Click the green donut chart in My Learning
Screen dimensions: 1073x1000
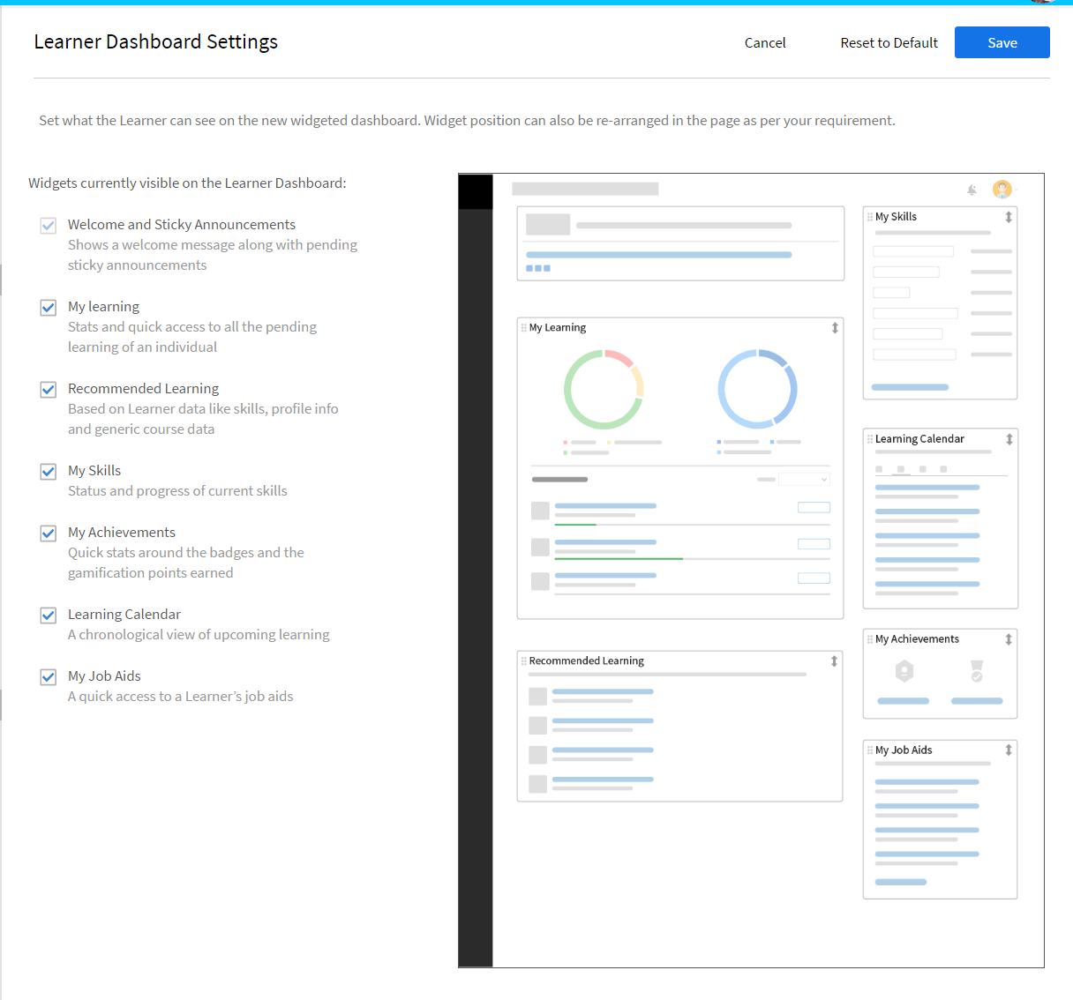[x=604, y=390]
